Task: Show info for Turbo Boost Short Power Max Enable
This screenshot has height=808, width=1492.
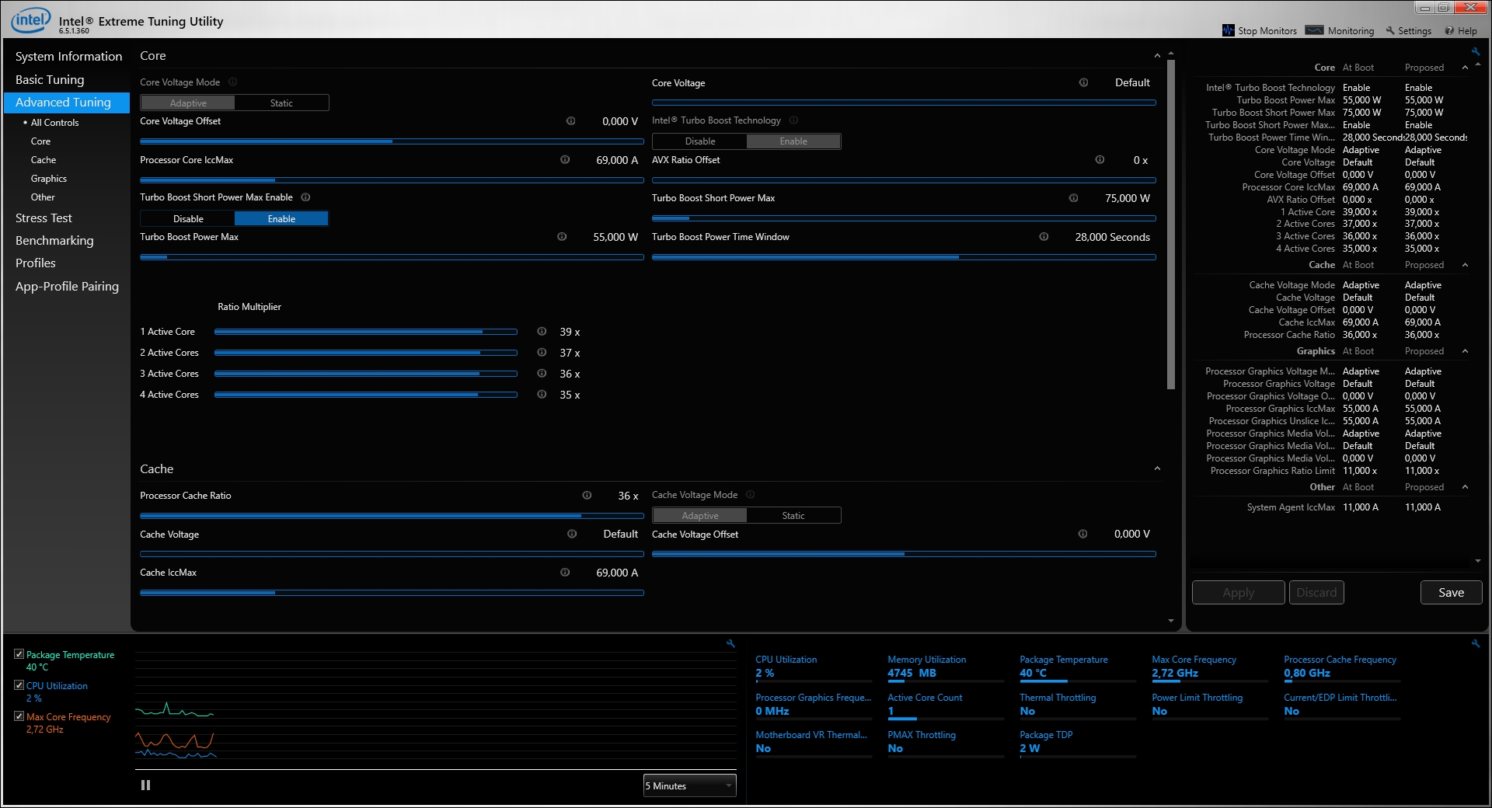Action: coord(305,197)
